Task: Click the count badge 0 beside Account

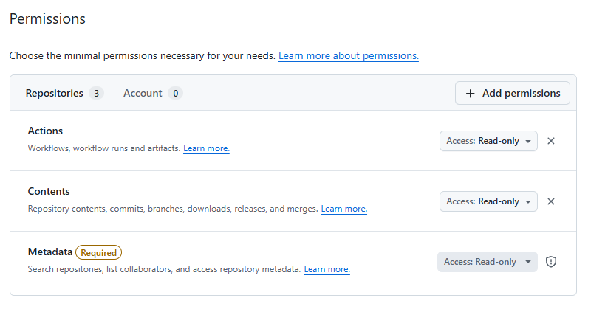Action: 175,93
